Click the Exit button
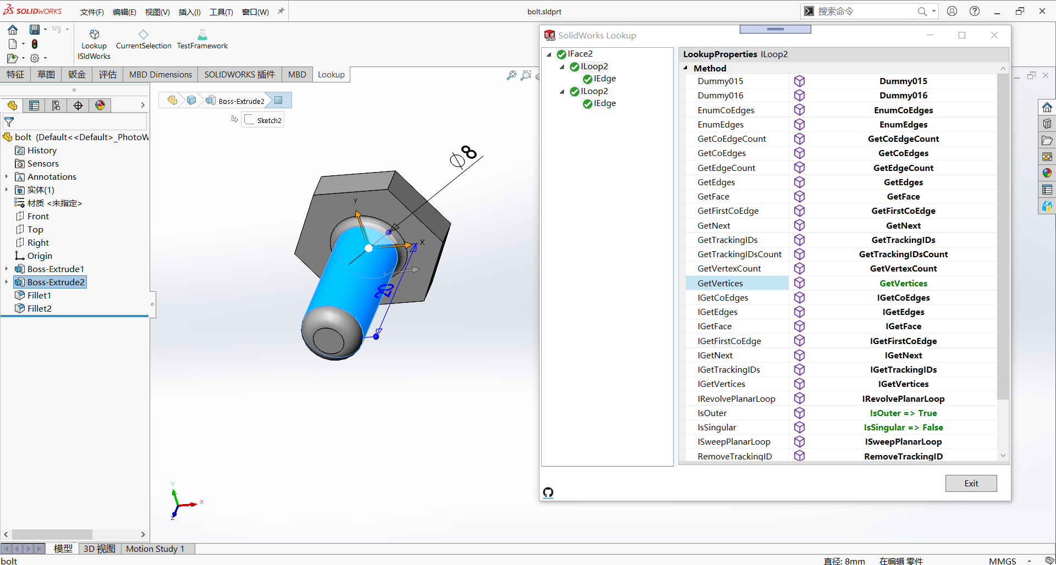 tap(971, 484)
